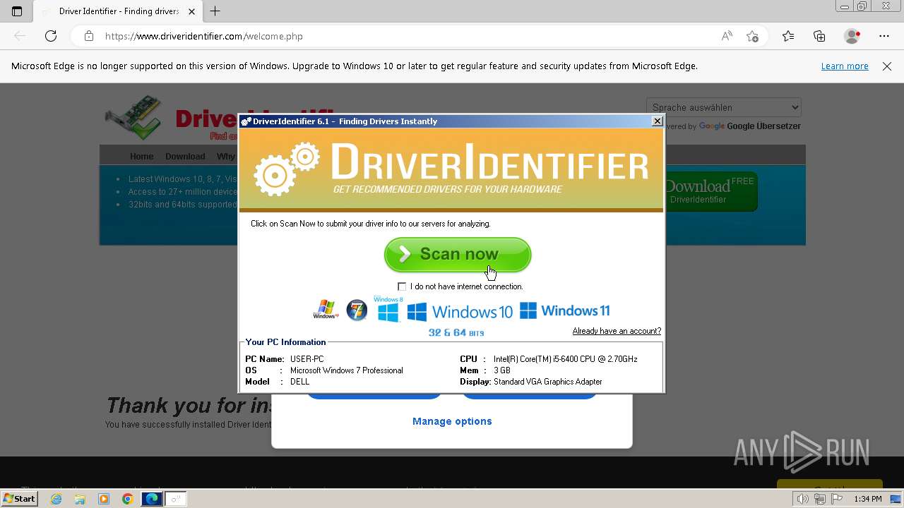Open Windows Media Player from taskbar

tap(104, 499)
